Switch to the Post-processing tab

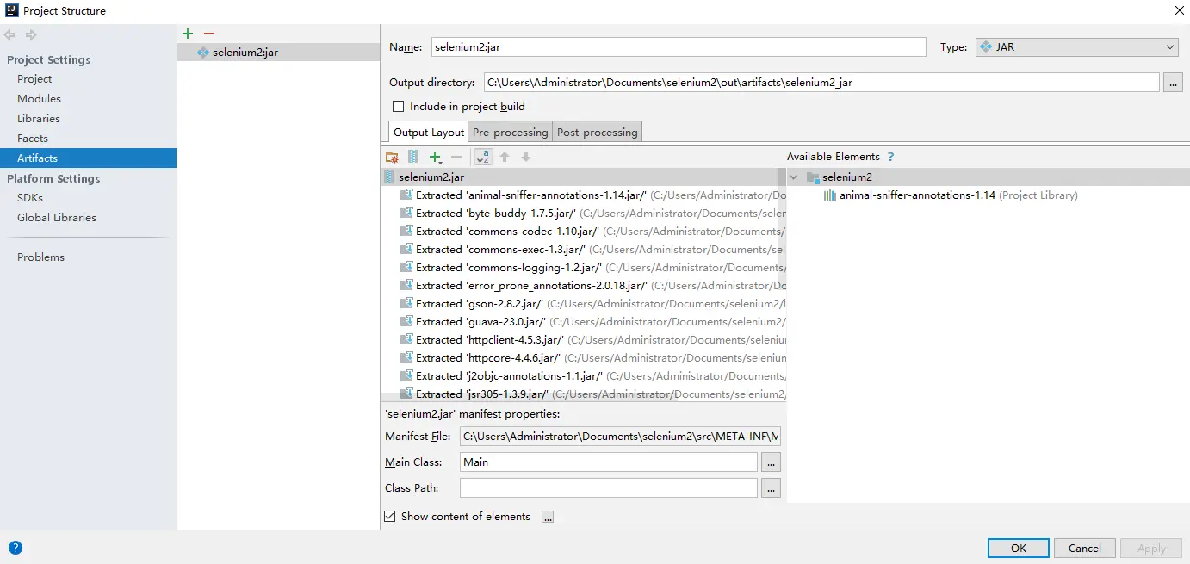coord(597,132)
